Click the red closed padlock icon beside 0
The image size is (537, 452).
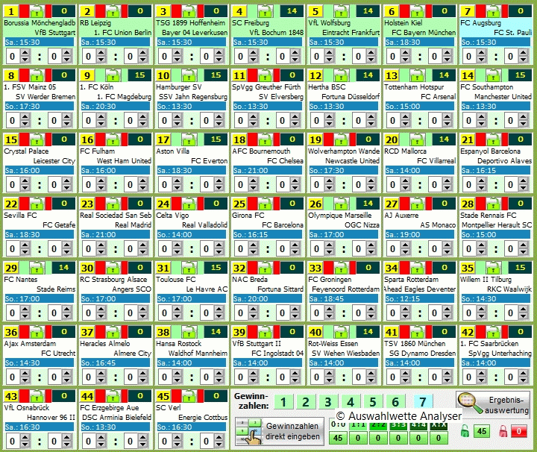503,431
